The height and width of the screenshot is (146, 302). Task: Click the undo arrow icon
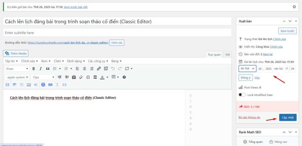tap(113, 69)
